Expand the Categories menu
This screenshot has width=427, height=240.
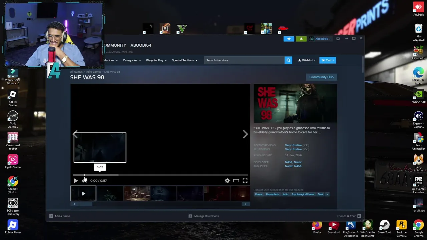(x=132, y=60)
